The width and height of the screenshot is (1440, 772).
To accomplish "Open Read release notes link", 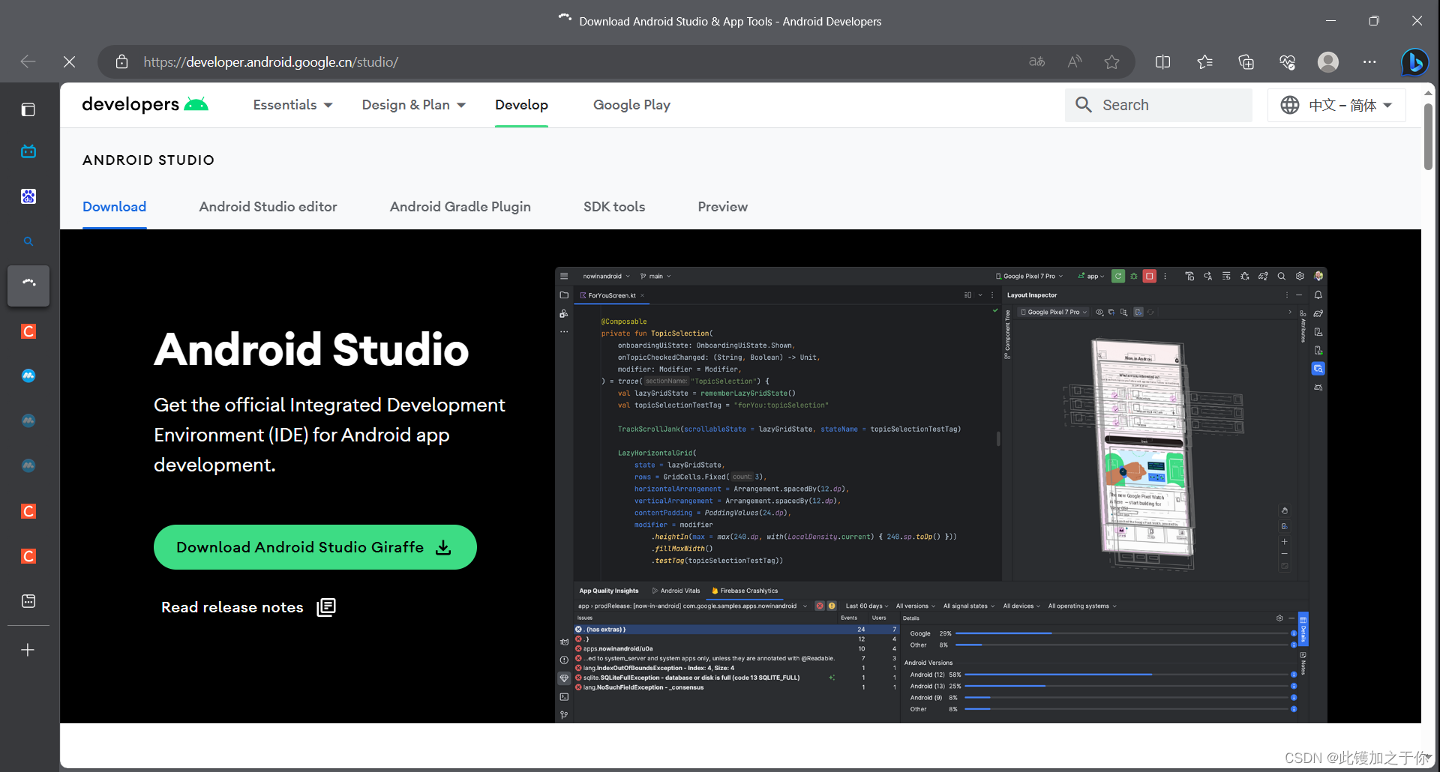I will [x=248, y=607].
